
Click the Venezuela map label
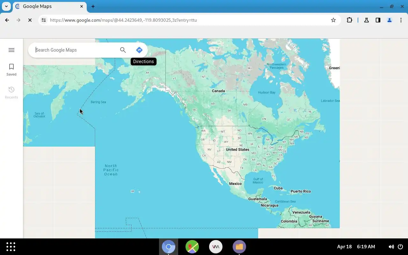[301, 212]
